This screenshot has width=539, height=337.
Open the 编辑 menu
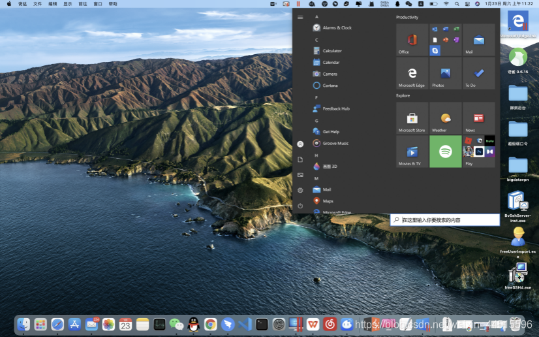pyautogui.click(x=53, y=4)
